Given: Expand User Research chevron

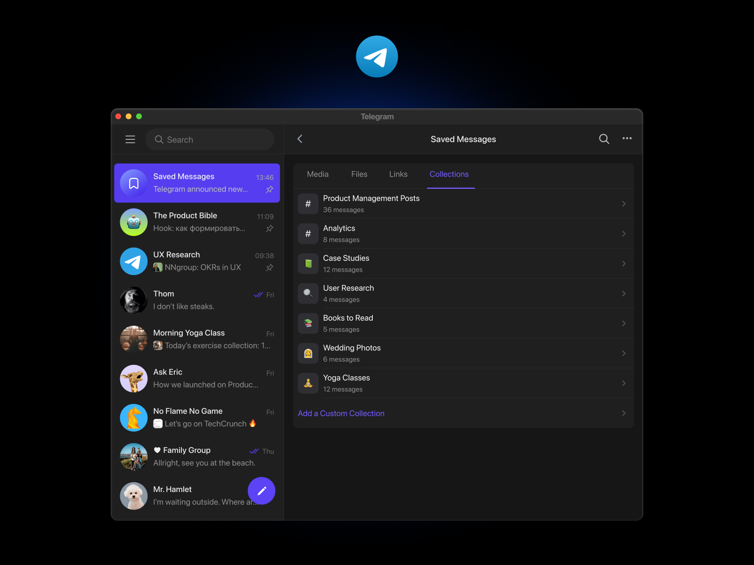Looking at the screenshot, I should (x=623, y=293).
